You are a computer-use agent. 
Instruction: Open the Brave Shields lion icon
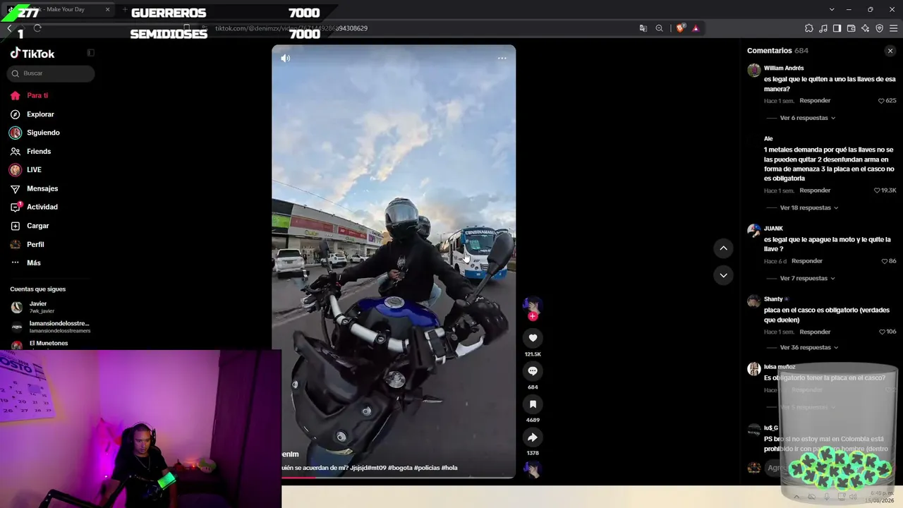680,28
